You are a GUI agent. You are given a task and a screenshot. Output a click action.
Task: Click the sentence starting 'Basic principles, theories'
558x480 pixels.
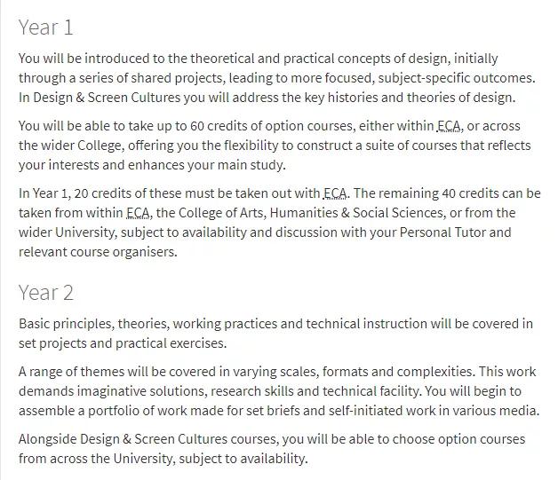point(275,334)
